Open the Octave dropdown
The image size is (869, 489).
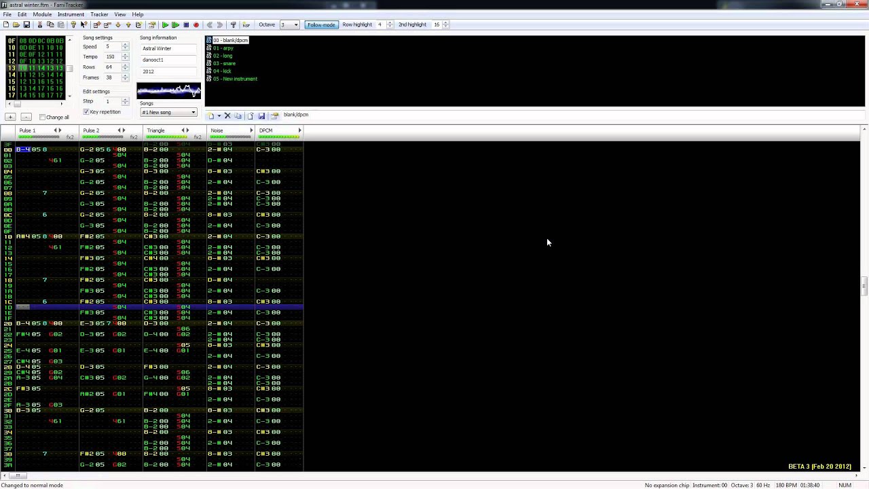tap(289, 24)
